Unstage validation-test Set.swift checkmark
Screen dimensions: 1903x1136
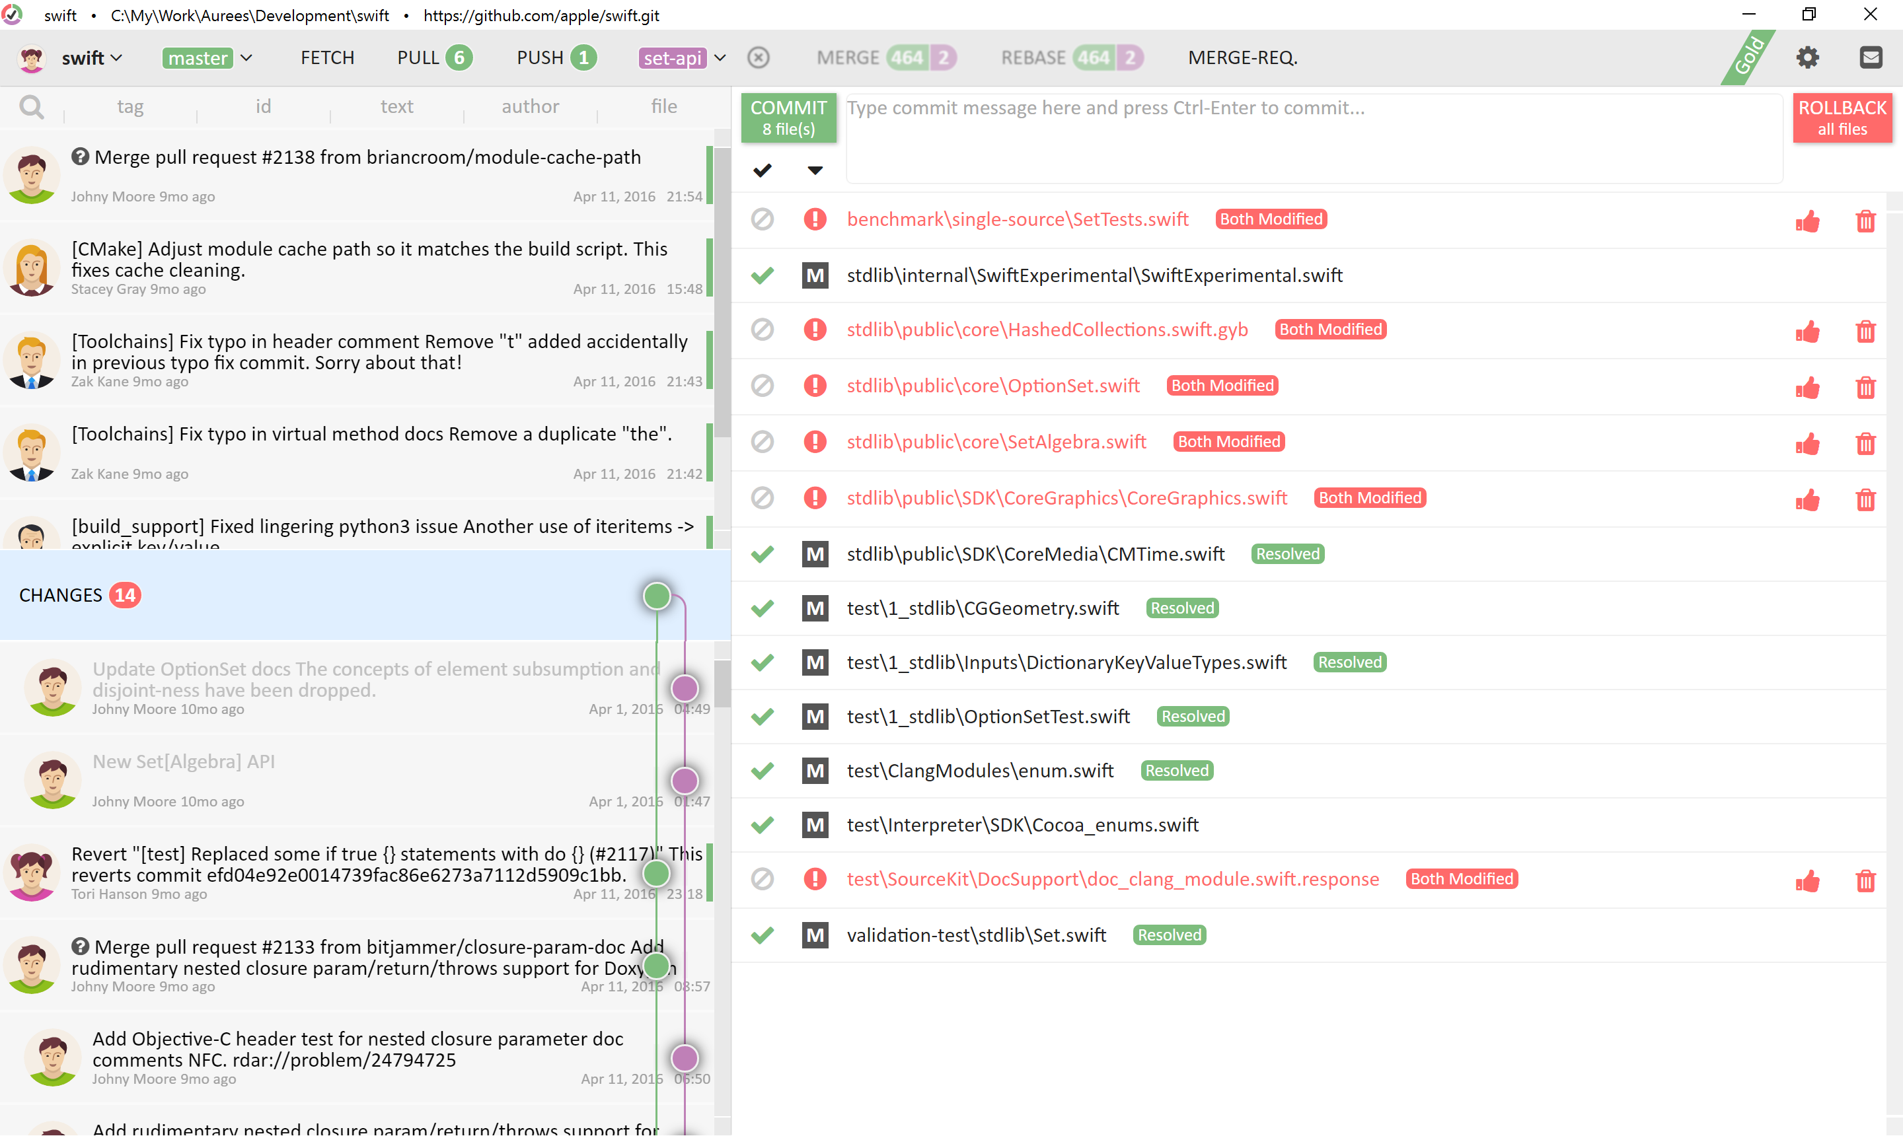(x=762, y=935)
